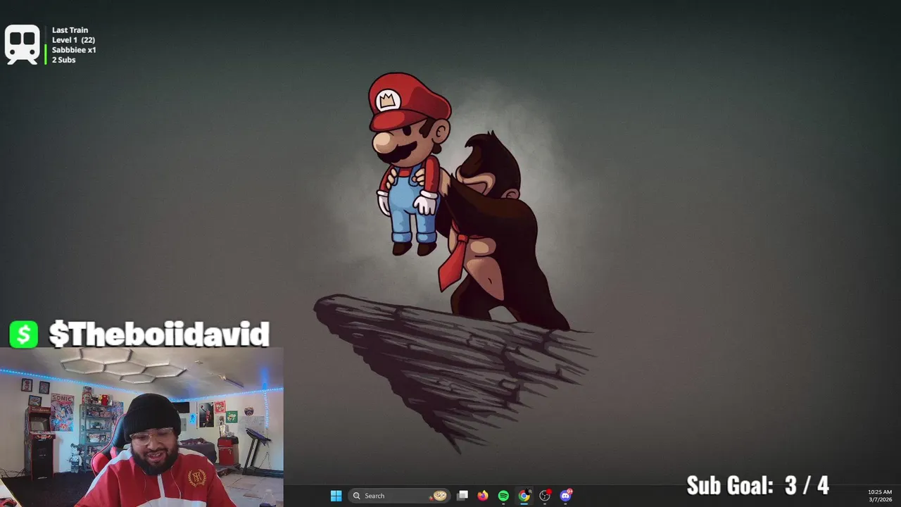Open Spotify from the taskbar

tap(503, 496)
